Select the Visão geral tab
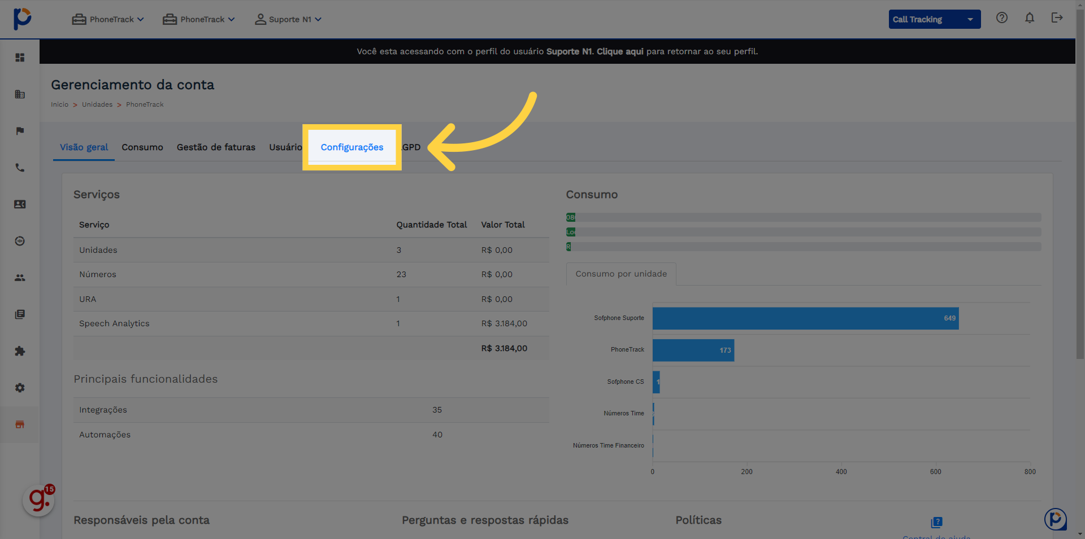The width and height of the screenshot is (1085, 539). (84, 147)
